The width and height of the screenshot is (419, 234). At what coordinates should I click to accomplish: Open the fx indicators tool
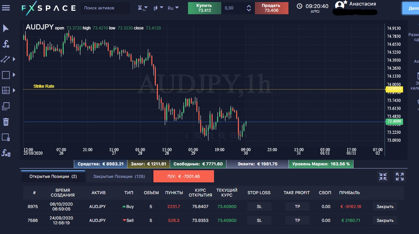pos(6,44)
